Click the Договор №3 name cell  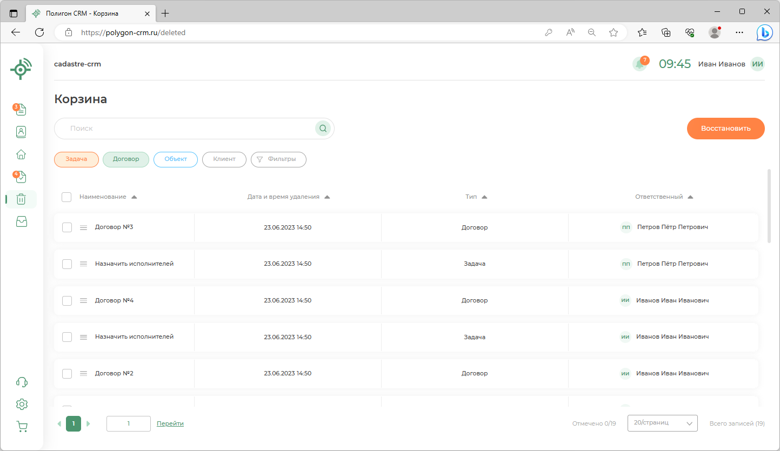tap(114, 227)
